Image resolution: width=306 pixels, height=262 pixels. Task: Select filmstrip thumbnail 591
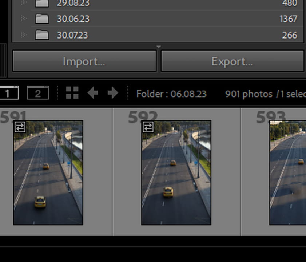(48, 172)
